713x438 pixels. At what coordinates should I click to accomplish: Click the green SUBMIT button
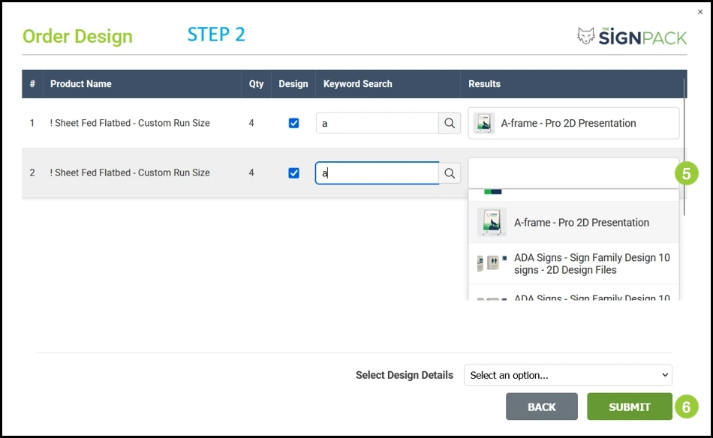click(630, 406)
